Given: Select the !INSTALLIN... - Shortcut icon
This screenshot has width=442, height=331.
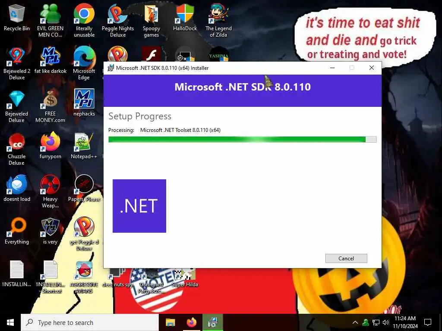Looking at the screenshot, I should click(x=51, y=277).
